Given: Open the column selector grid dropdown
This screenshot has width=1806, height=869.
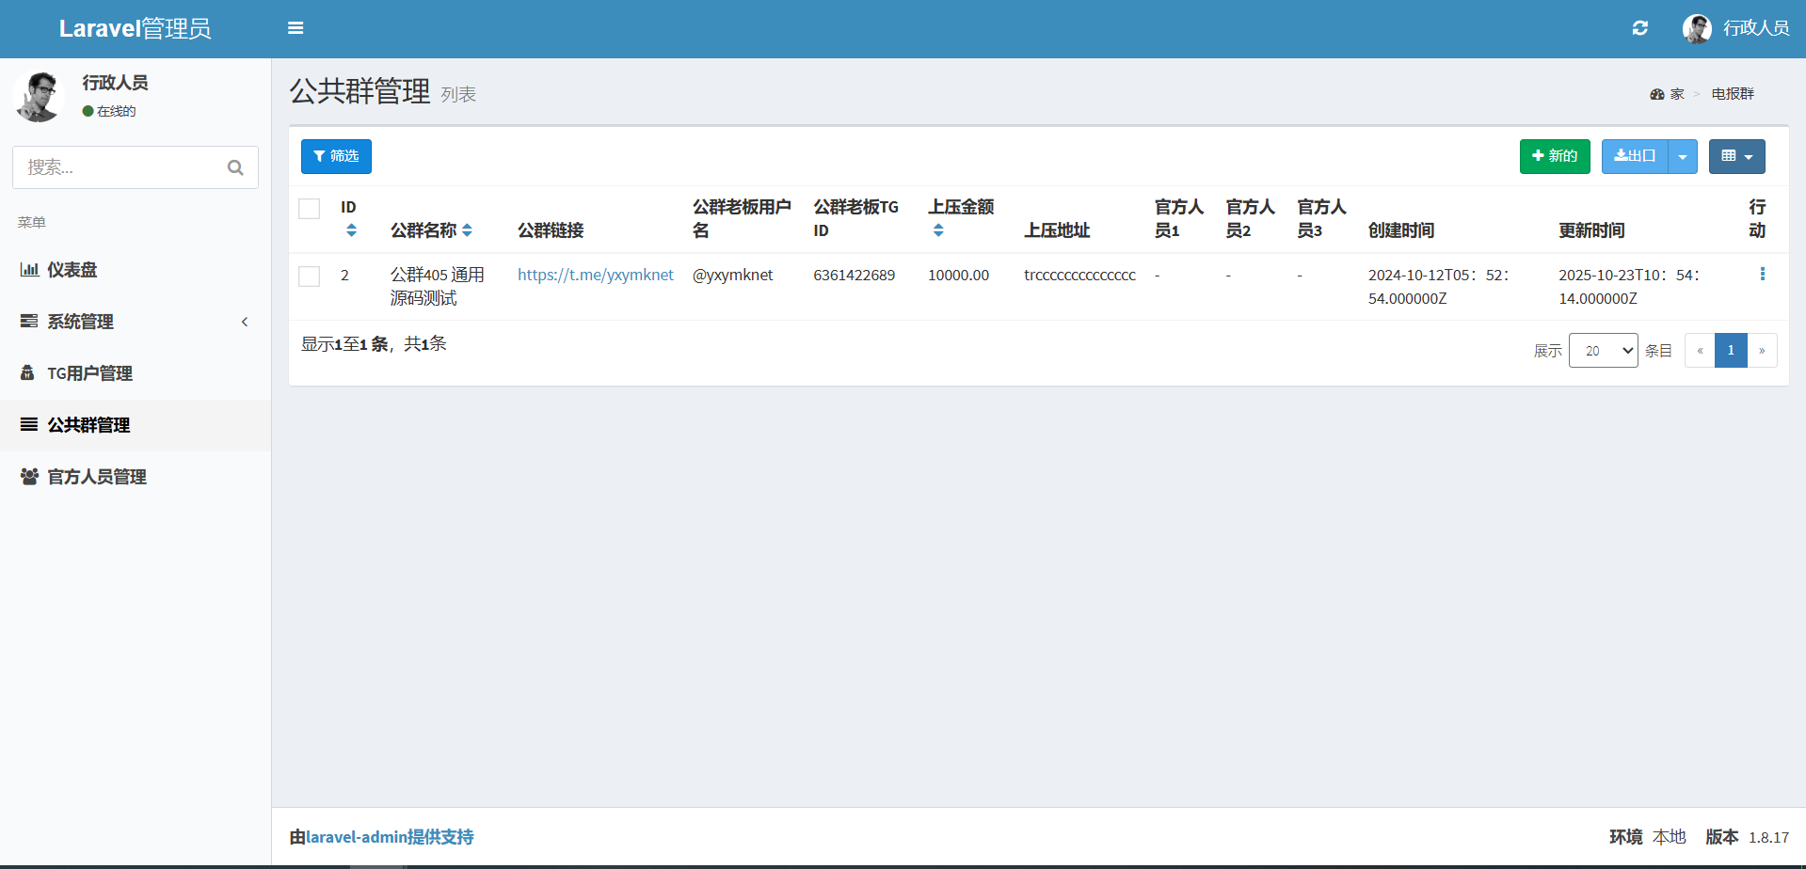Looking at the screenshot, I should point(1736,157).
